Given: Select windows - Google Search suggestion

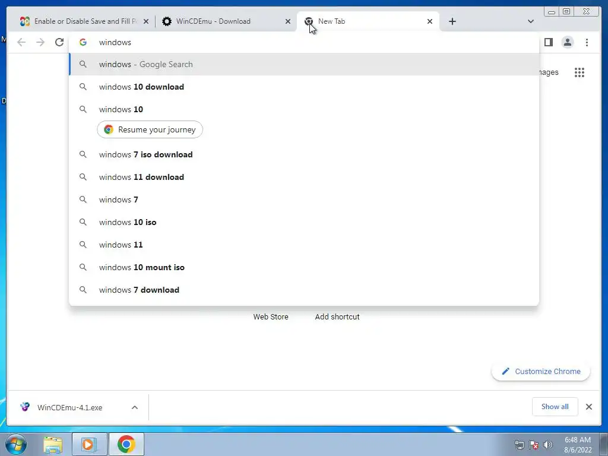Looking at the screenshot, I should click(x=304, y=64).
